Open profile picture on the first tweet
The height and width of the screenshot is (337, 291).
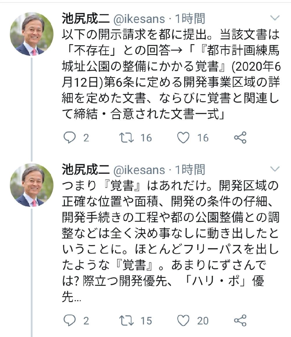32,34
